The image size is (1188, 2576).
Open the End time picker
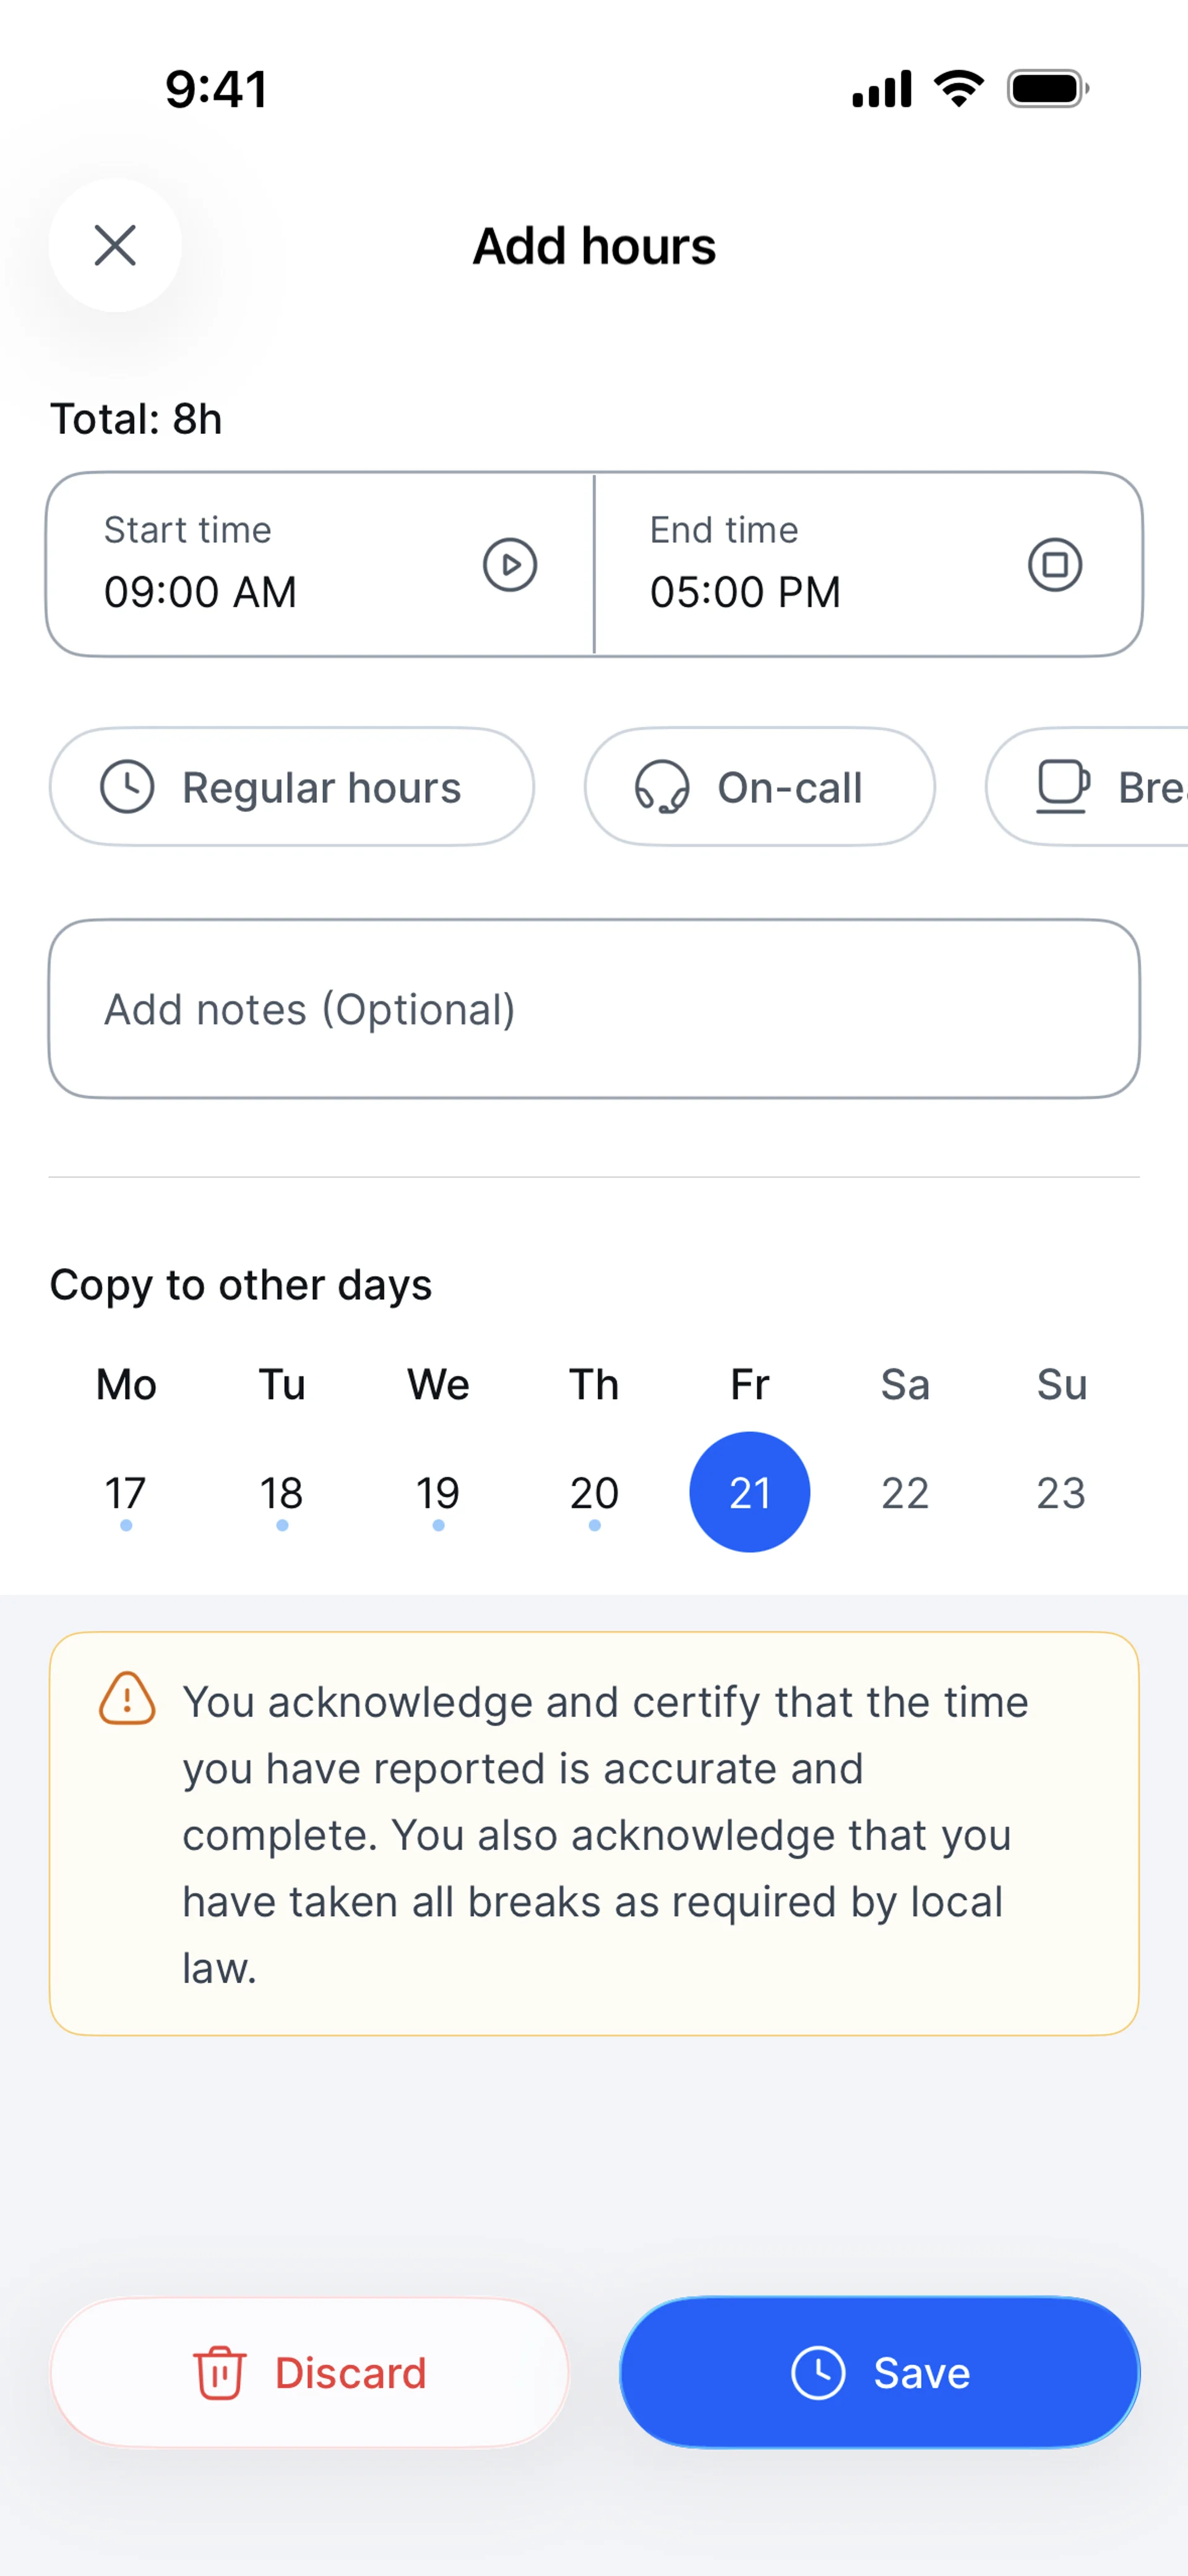click(x=820, y=565)
